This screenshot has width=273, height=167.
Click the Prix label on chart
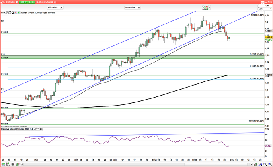[3, 12]
